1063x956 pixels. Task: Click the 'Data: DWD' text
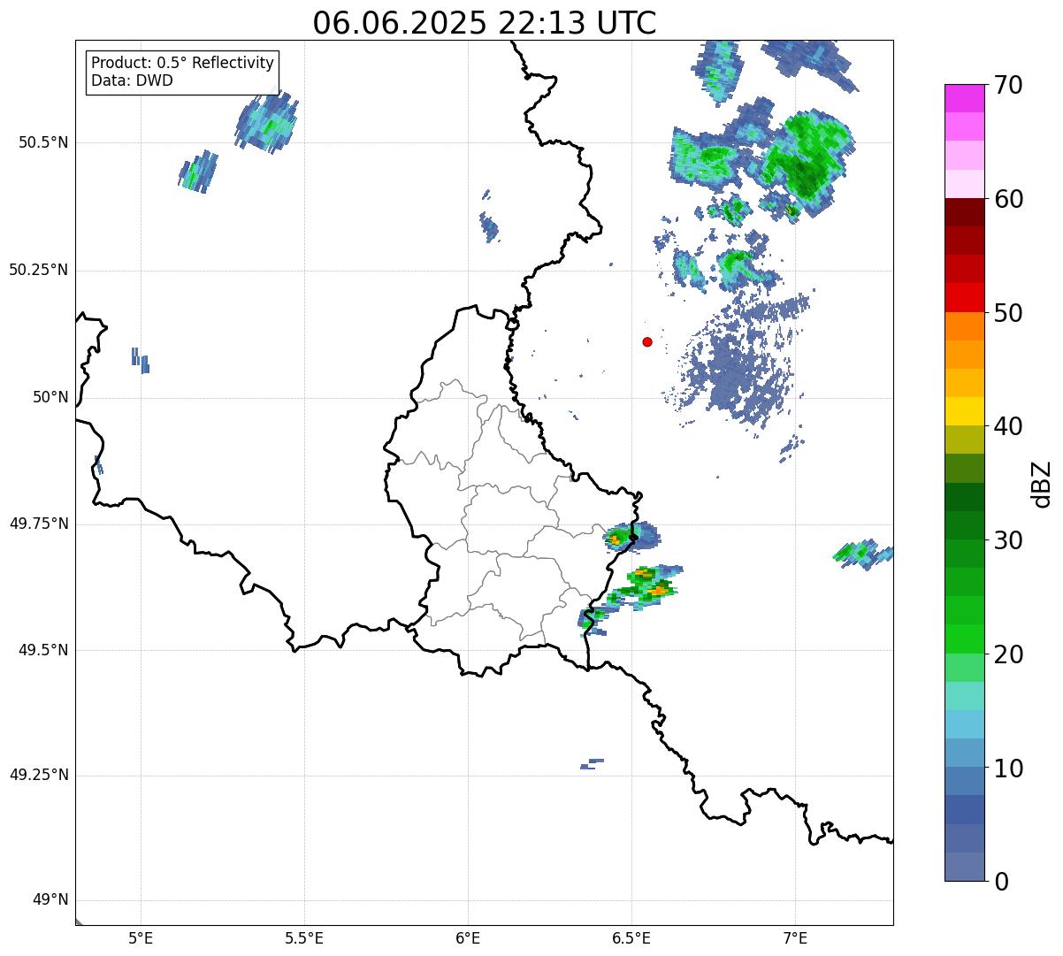coord(133,80)
